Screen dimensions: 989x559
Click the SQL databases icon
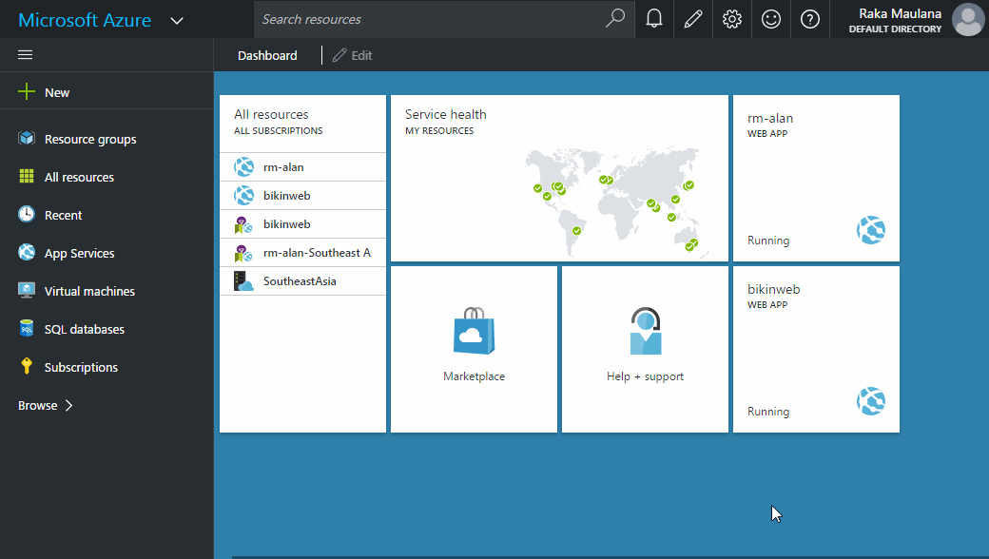tap(27, 328)
